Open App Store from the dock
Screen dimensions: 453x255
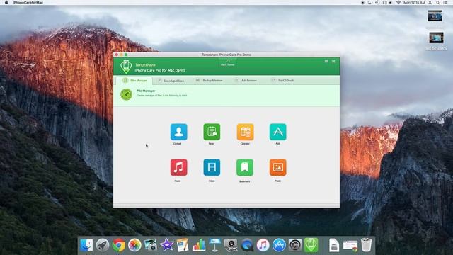click(x=279, y=245)
